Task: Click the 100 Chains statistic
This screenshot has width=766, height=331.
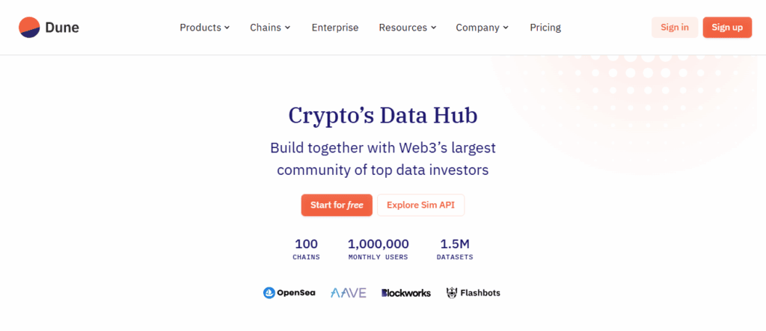Action: point(306,249)
